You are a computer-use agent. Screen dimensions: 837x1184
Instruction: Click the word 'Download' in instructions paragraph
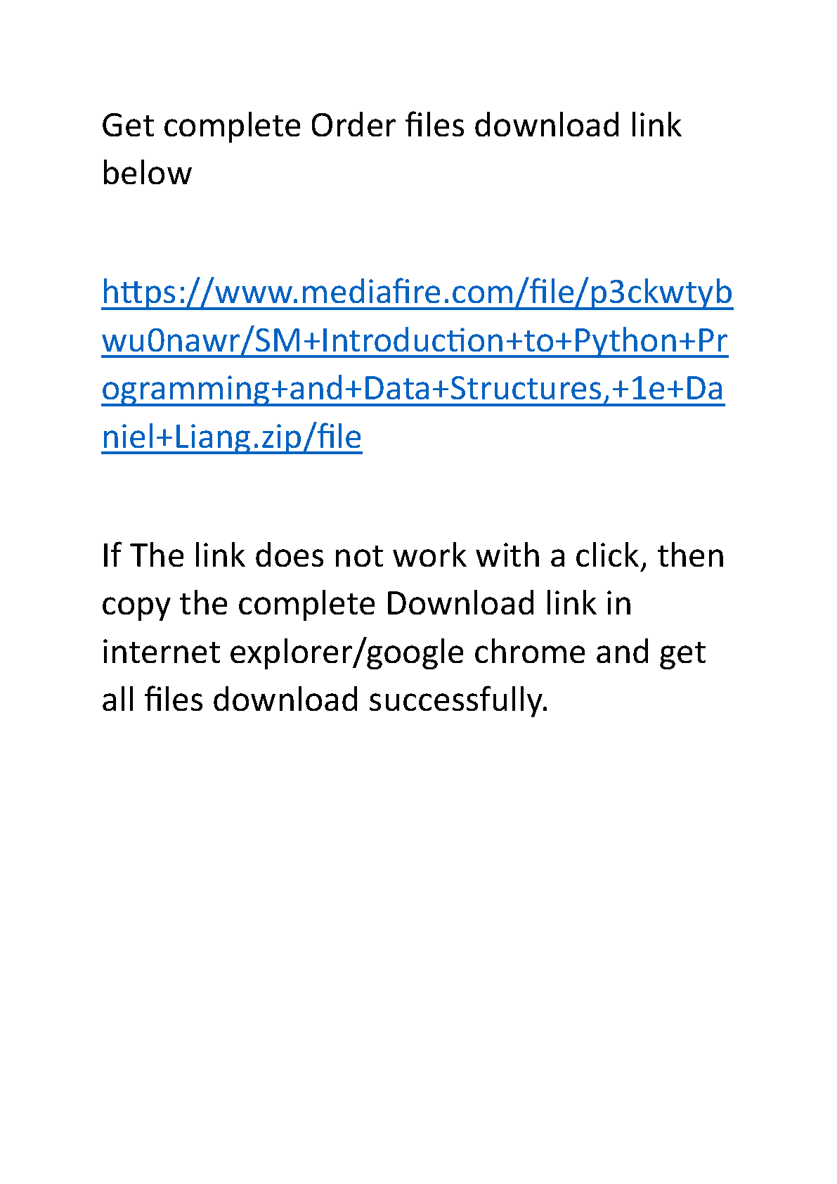(460, 604)
